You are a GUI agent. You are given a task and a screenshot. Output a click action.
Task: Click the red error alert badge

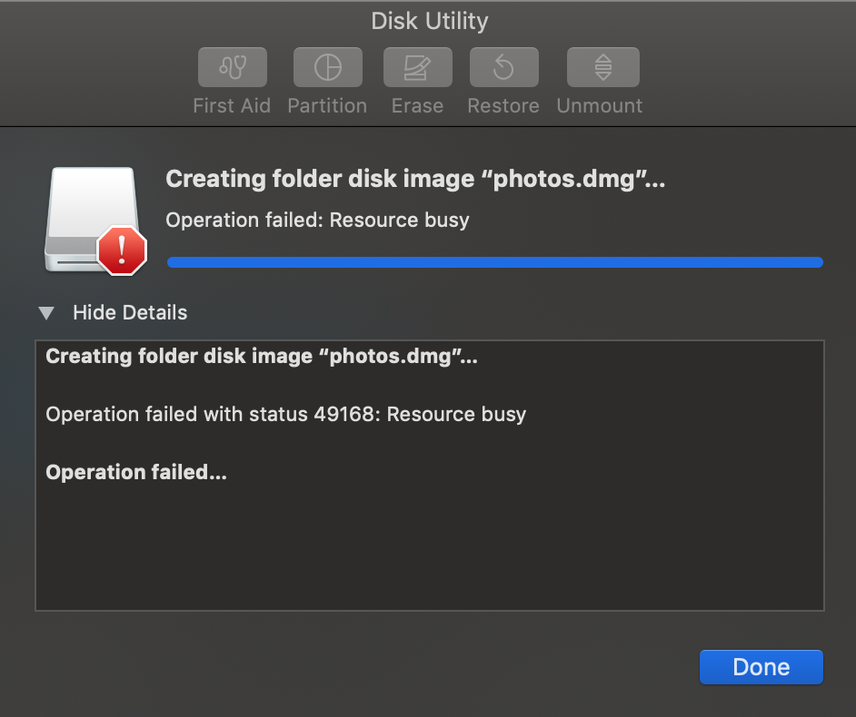tap(122, 250)
